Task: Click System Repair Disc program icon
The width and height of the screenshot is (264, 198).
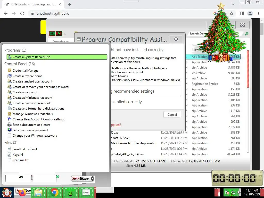Action: pos(10,57)
